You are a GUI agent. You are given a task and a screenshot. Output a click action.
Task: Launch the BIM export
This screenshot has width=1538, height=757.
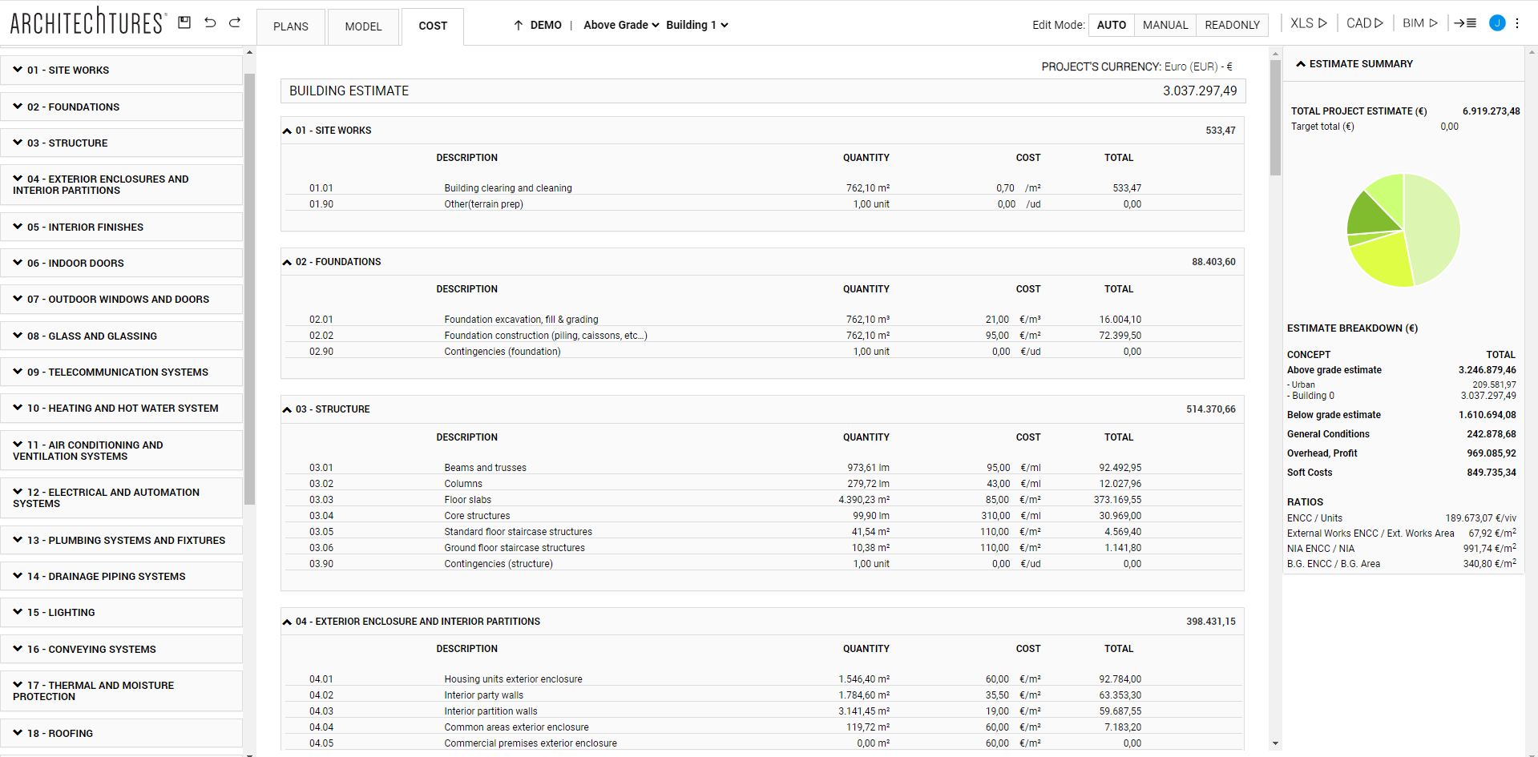pos(1419,23)
